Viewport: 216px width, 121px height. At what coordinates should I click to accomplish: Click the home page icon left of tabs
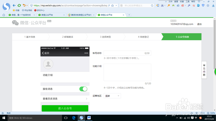click(4, 15)
